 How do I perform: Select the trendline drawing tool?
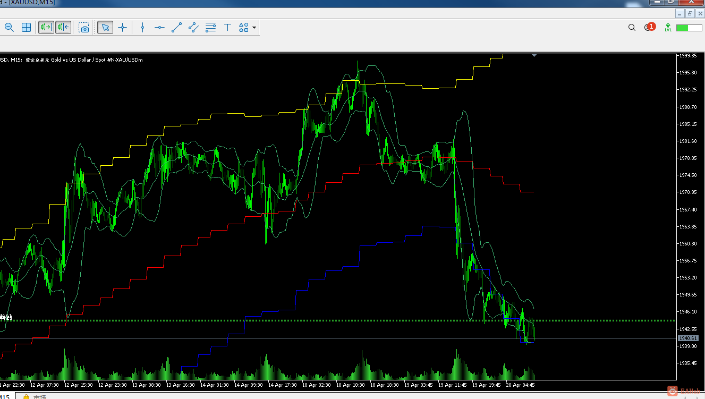176,28
